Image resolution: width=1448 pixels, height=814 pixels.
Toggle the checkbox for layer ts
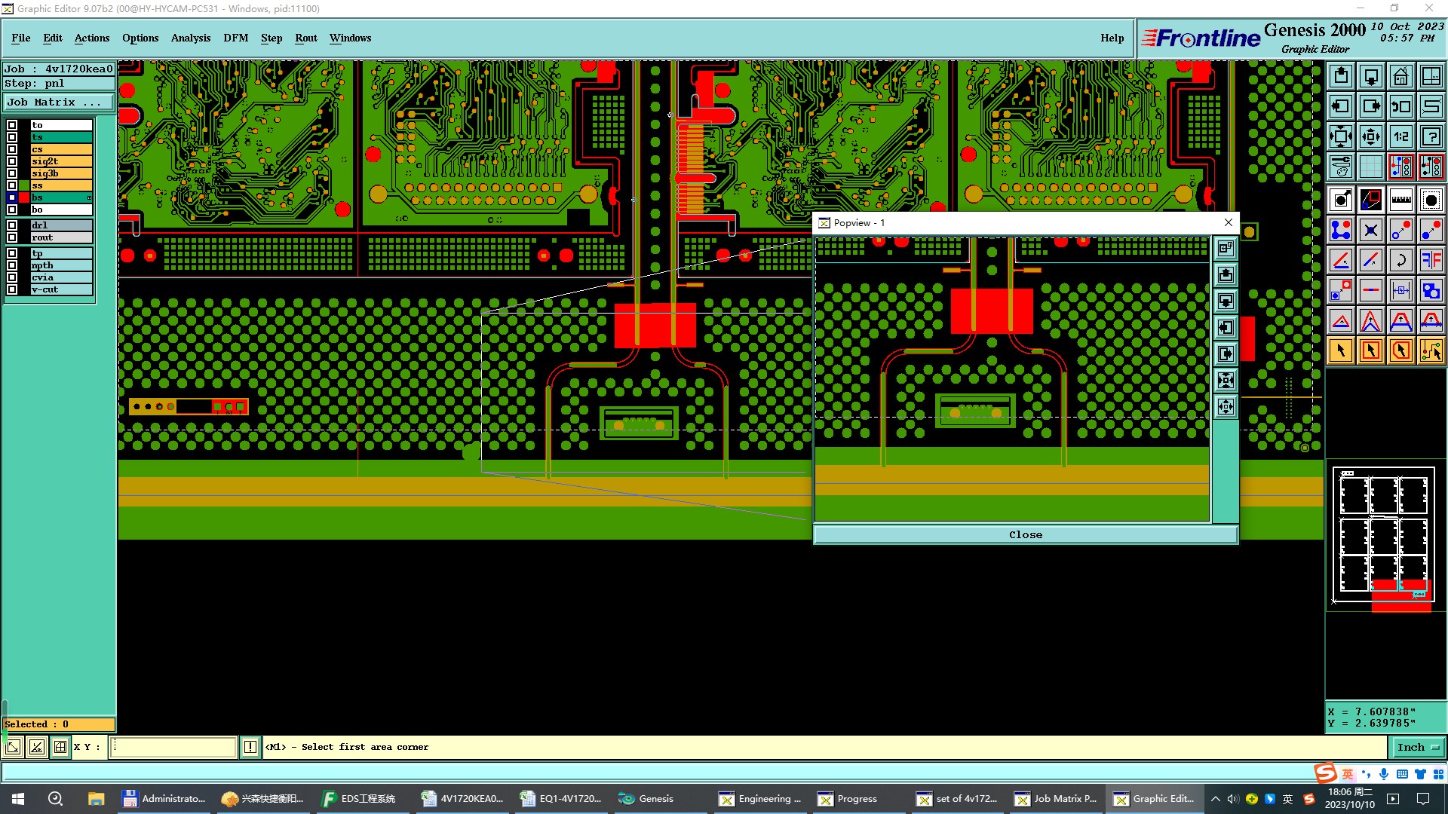point(12,137)
